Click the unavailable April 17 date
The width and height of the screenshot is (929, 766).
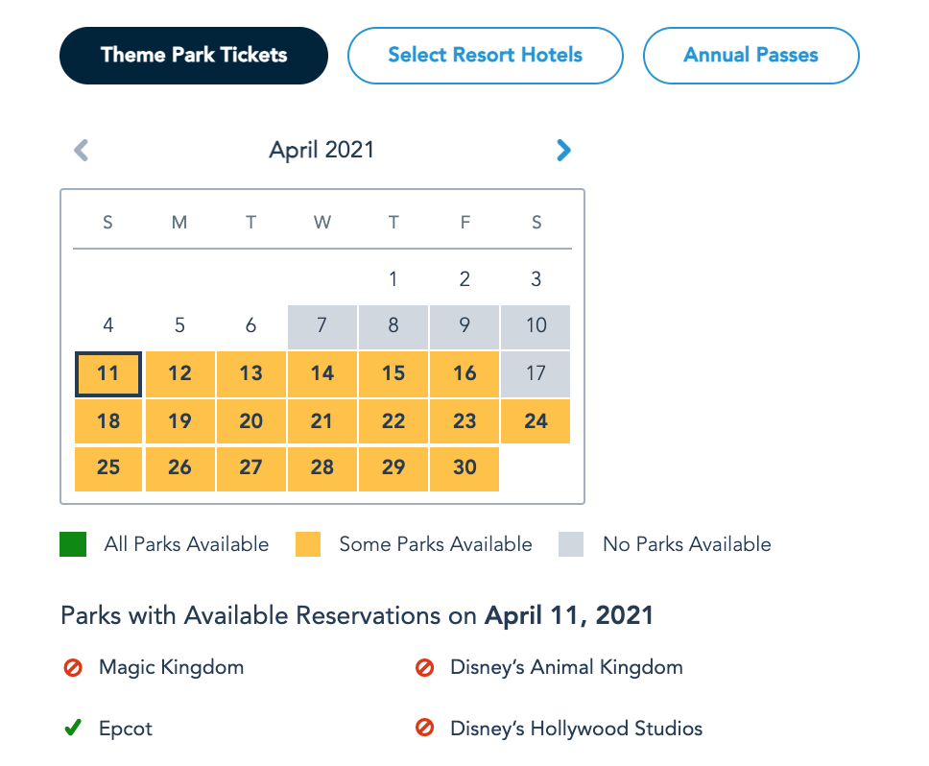536,373
